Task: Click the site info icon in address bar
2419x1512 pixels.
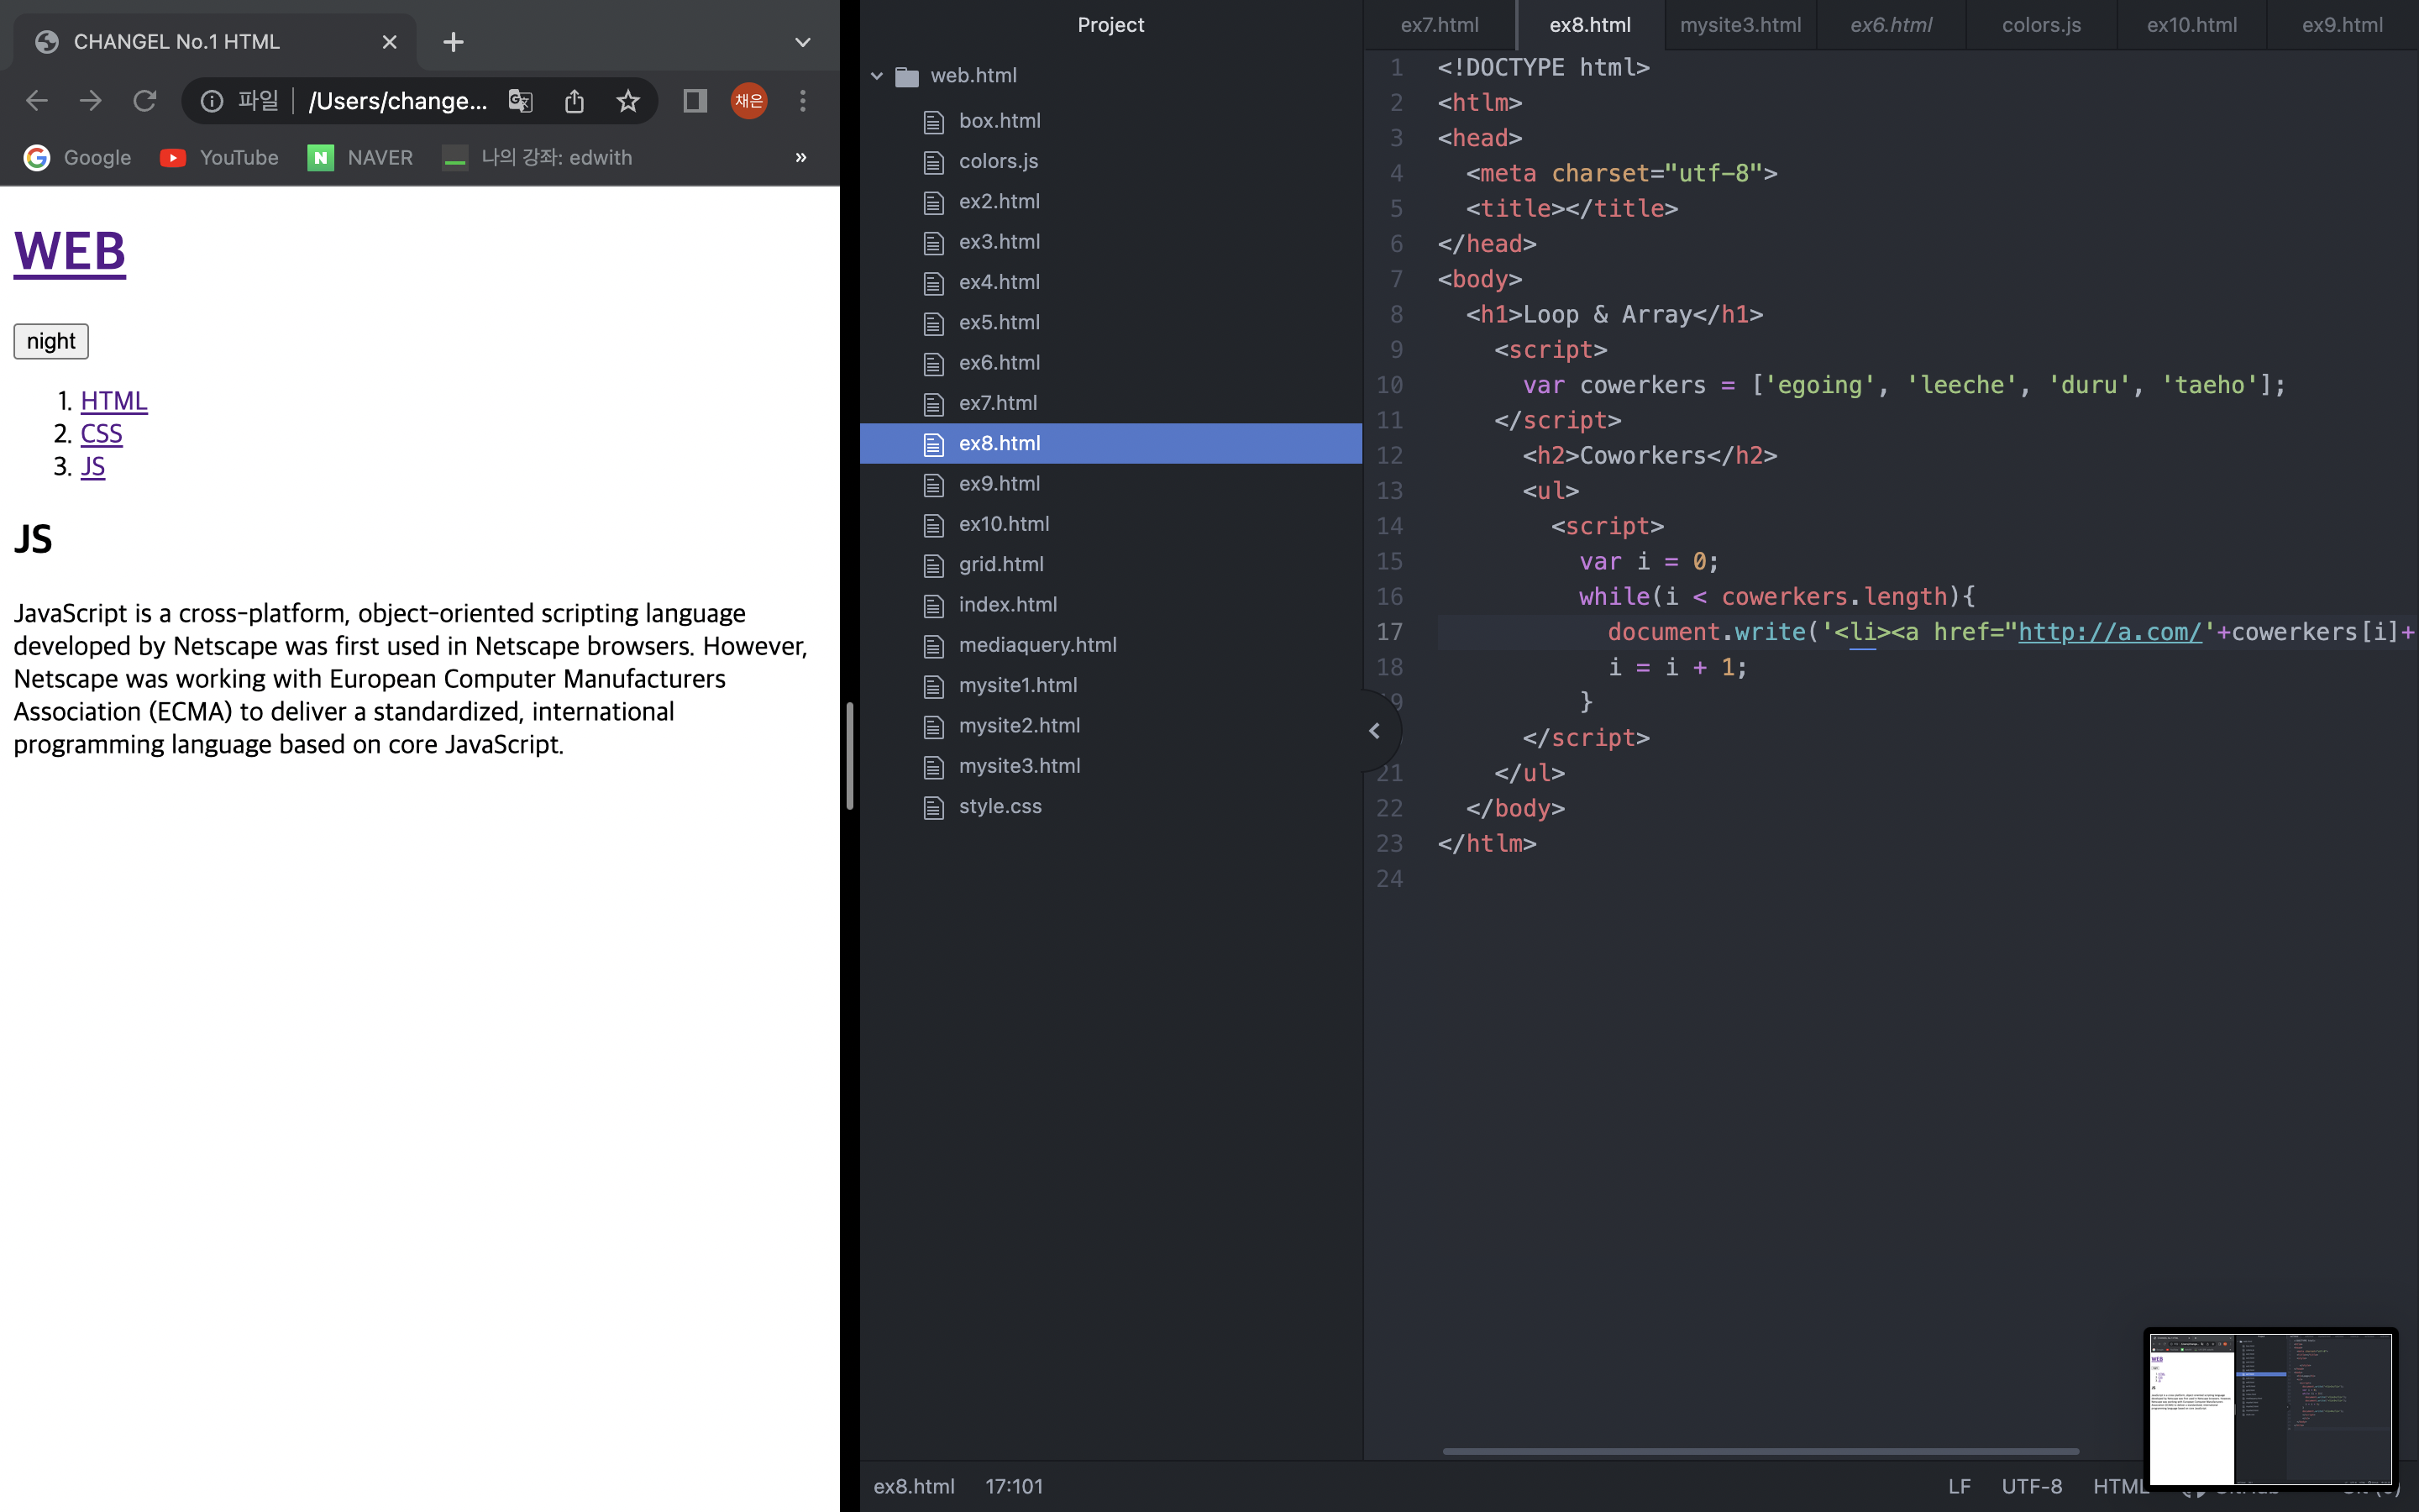Action: click(x=212, y=101)
